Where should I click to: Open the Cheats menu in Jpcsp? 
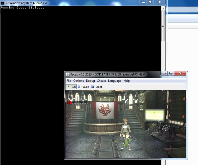coord(101,81)
